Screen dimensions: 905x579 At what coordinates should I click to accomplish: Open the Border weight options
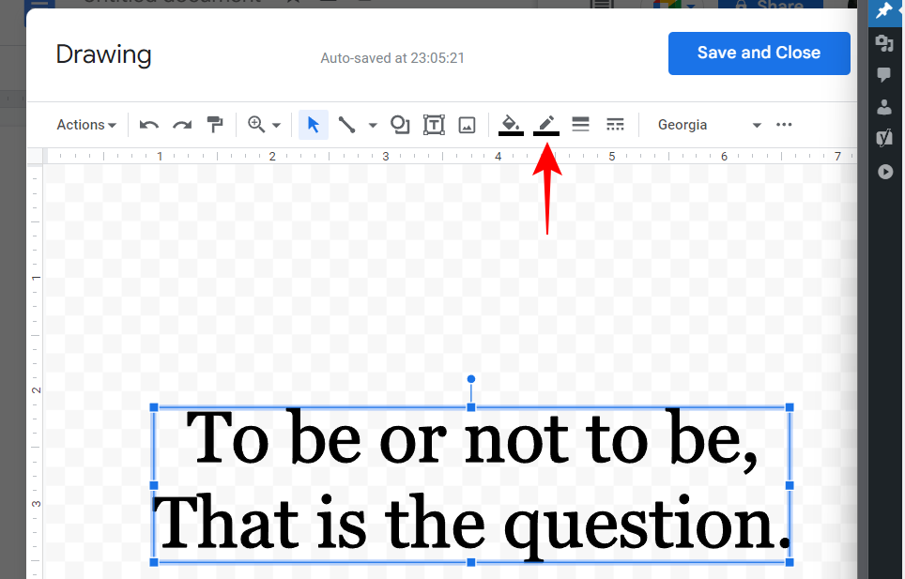(580, 125)
